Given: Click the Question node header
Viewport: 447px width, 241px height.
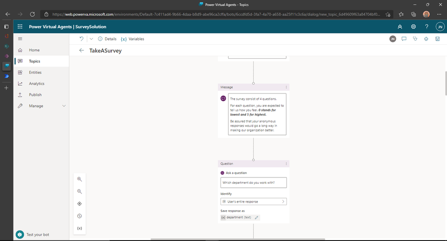Looking at the screenshot, I should [x=253, y=164].
